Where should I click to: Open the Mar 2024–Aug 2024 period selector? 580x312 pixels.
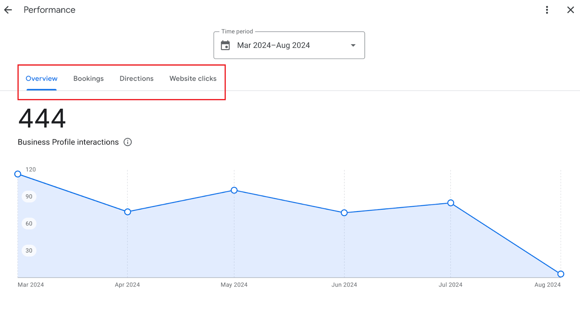pyautogui.click(x=289, y=45)
